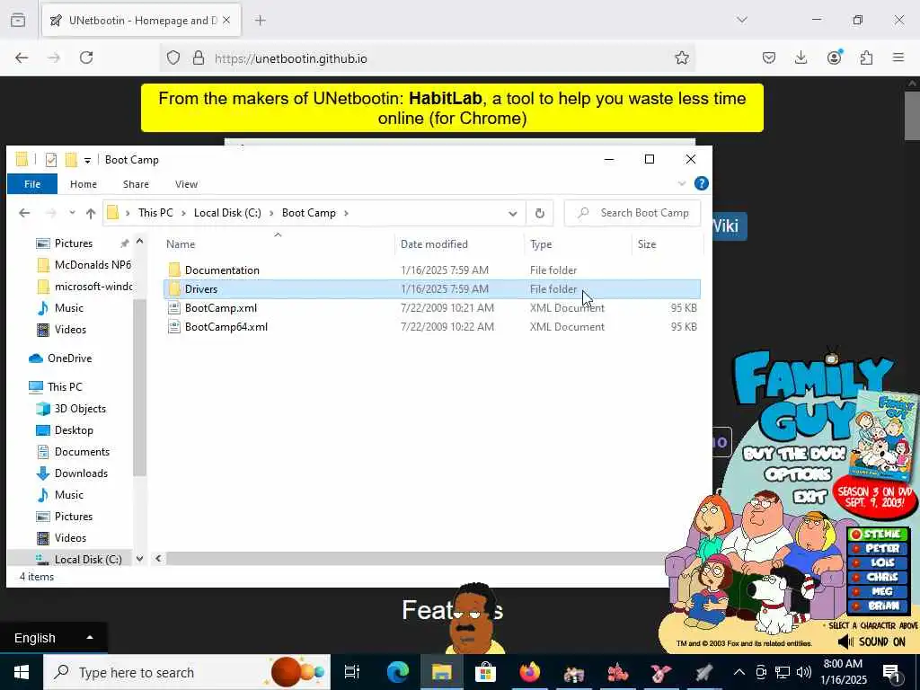This screenshot has height=690, width=920.
Task: Open Task View on taskbar
Action: click(352, 672)
